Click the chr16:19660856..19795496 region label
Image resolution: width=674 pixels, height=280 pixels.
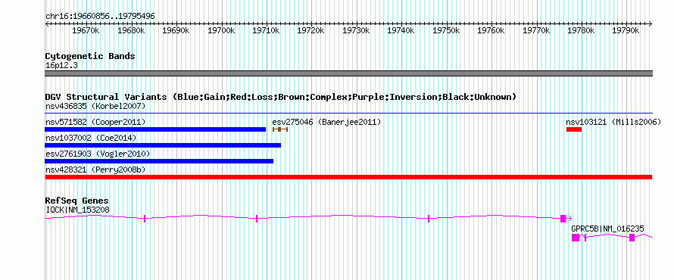click(x=100, y=17)
